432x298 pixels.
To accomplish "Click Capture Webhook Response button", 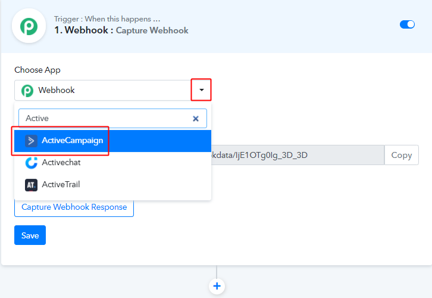I will [74, 207].
